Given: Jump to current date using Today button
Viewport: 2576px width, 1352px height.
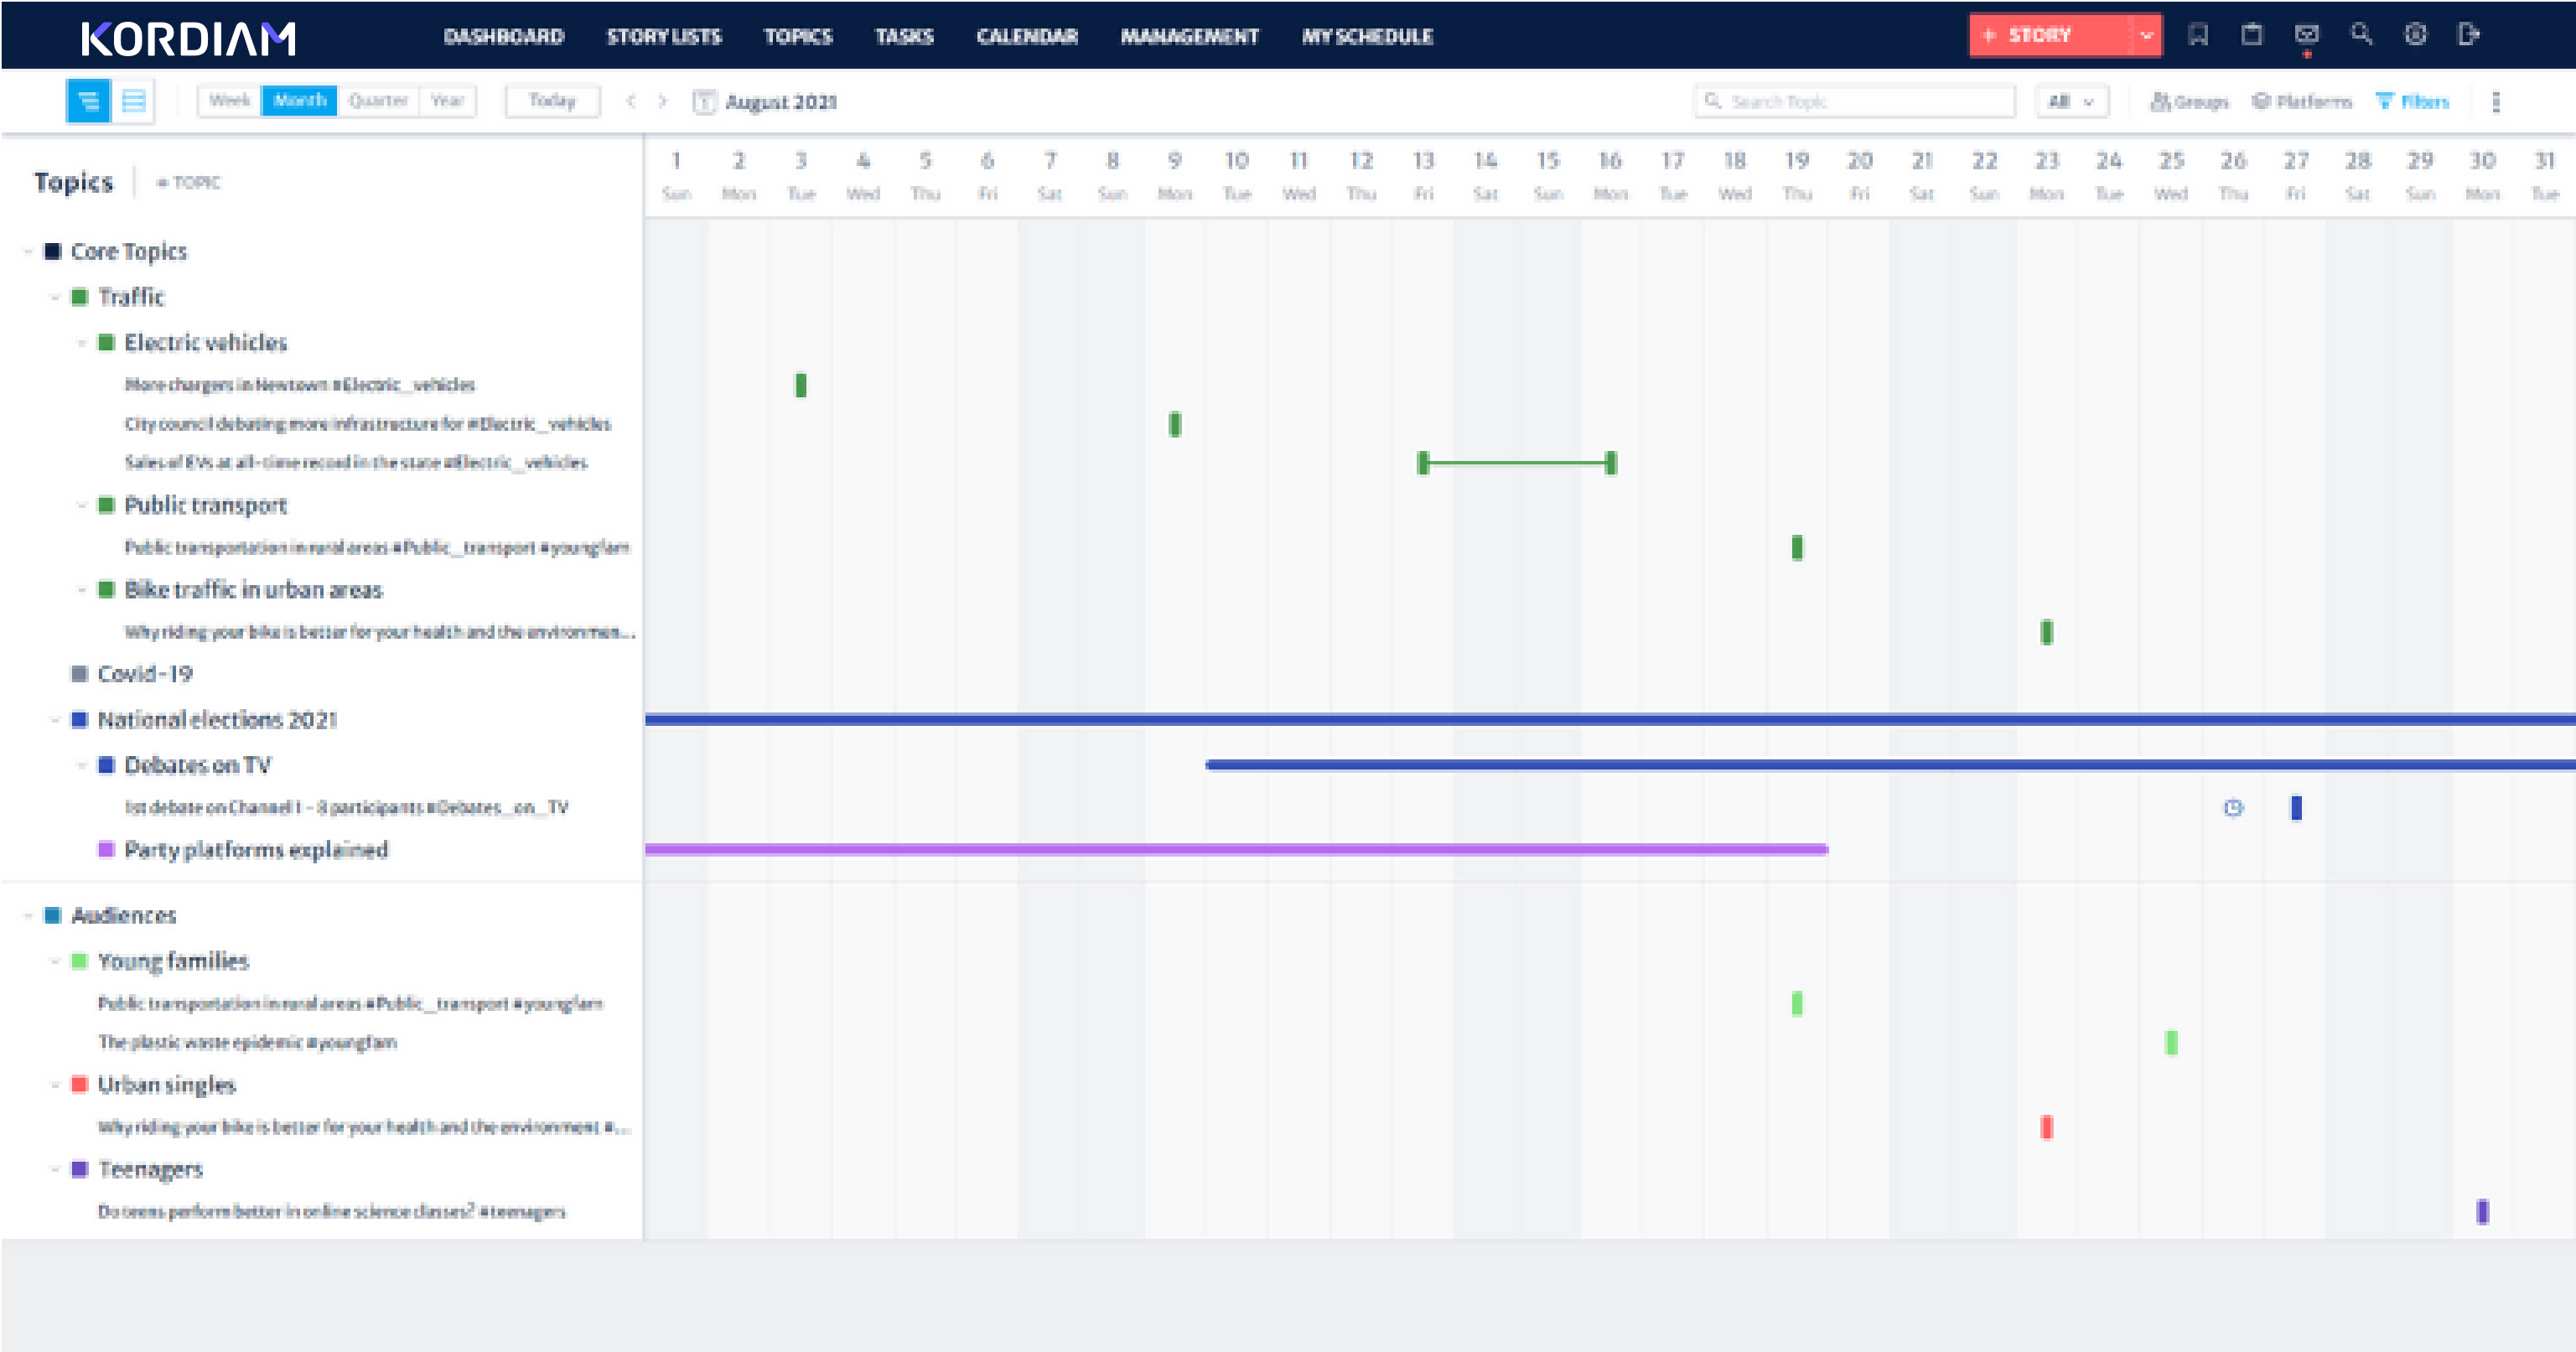Looking at the screenshot, I should 552,100.
